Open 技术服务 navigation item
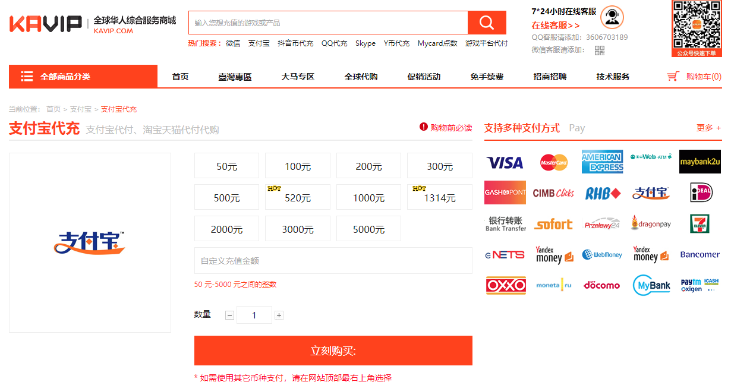Image resolution: width=731 pixels, height=385 pixels. 613,77
